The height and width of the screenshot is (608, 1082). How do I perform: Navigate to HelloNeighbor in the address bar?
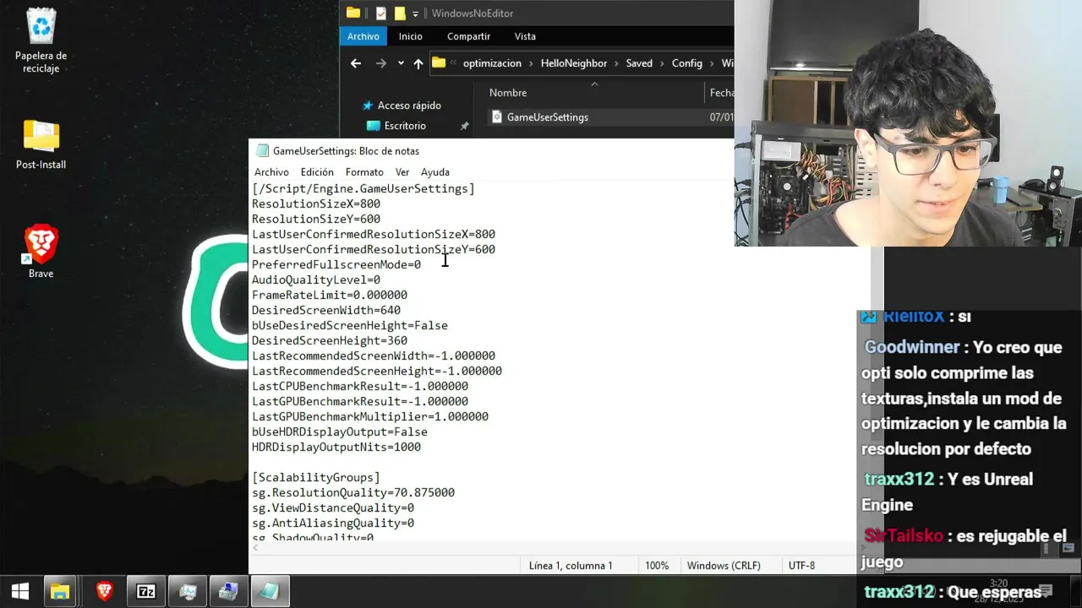tap(574, 63)
